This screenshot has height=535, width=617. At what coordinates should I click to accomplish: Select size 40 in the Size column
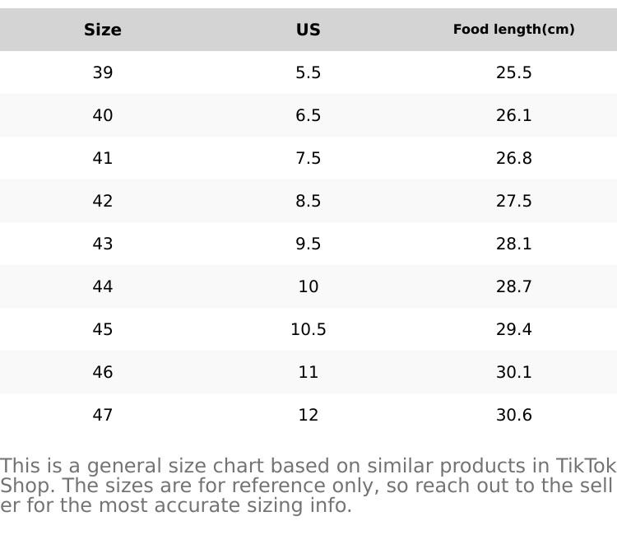[x=103, y=115]
